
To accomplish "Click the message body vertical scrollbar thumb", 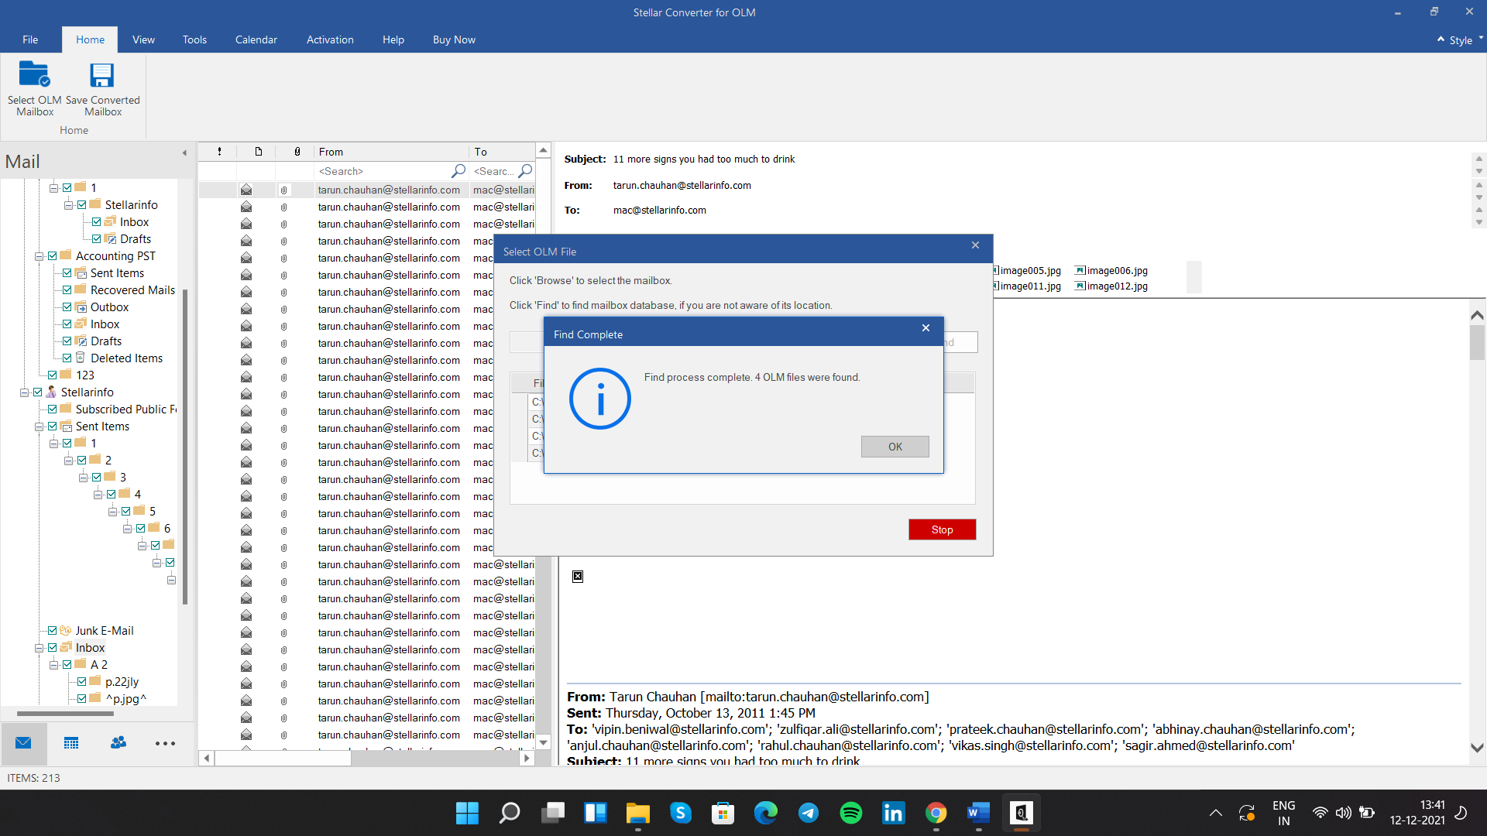I will tap(1477, 343).
